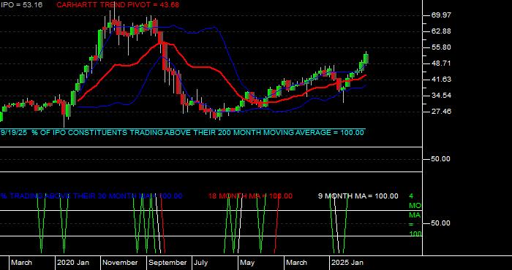Click the 69.97 price axis label
Viewport: 512px width, 270px height.
coord(442,15)
